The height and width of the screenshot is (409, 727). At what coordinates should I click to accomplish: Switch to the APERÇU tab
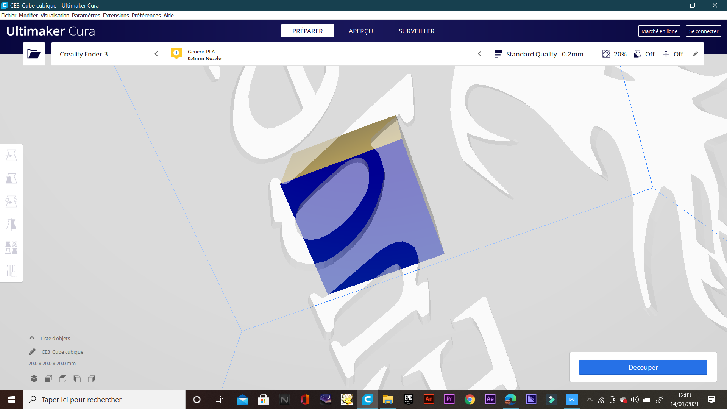click(x=360, y=31)
